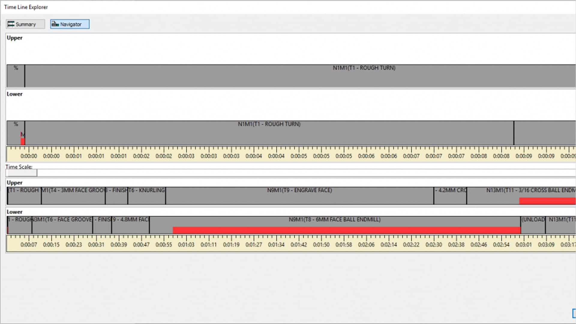This screenshot has height=324, width=576.
Task: Click the Navigator chart icon
Action: click(x=55, y=24)
